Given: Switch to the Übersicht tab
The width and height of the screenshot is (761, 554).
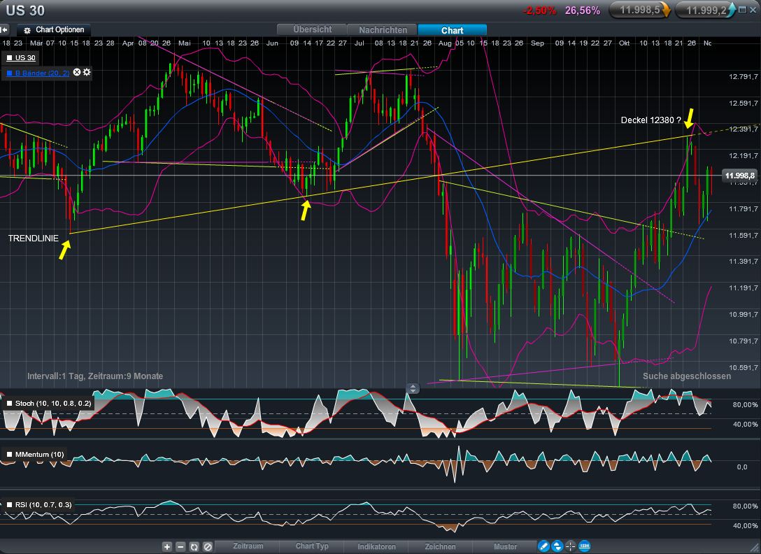Looking at the screenshot, I should pyautogui.click(x=312, y=29).
